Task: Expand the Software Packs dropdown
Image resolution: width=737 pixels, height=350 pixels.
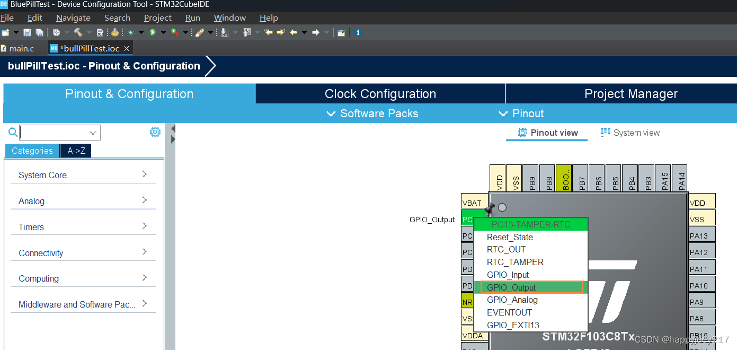Action: [372, 113]
